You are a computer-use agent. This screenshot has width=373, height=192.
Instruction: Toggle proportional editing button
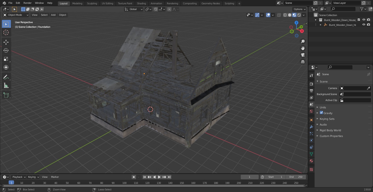pos(169,9)
